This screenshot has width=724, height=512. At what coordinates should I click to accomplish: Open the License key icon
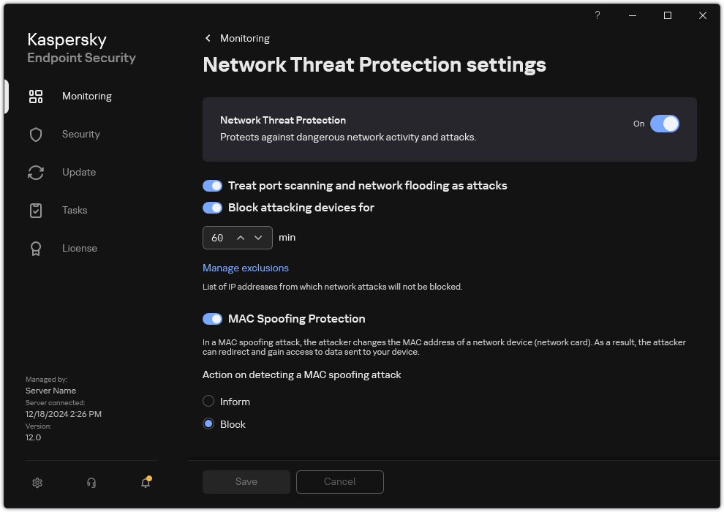coord(35,248)
